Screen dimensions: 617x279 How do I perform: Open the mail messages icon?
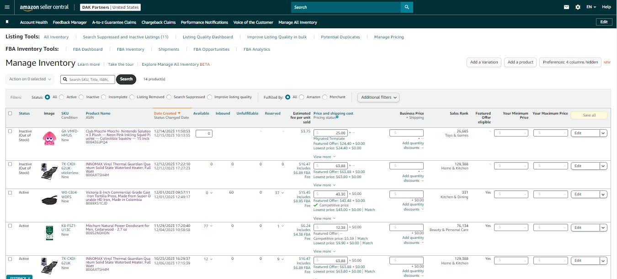coord(567,7)
